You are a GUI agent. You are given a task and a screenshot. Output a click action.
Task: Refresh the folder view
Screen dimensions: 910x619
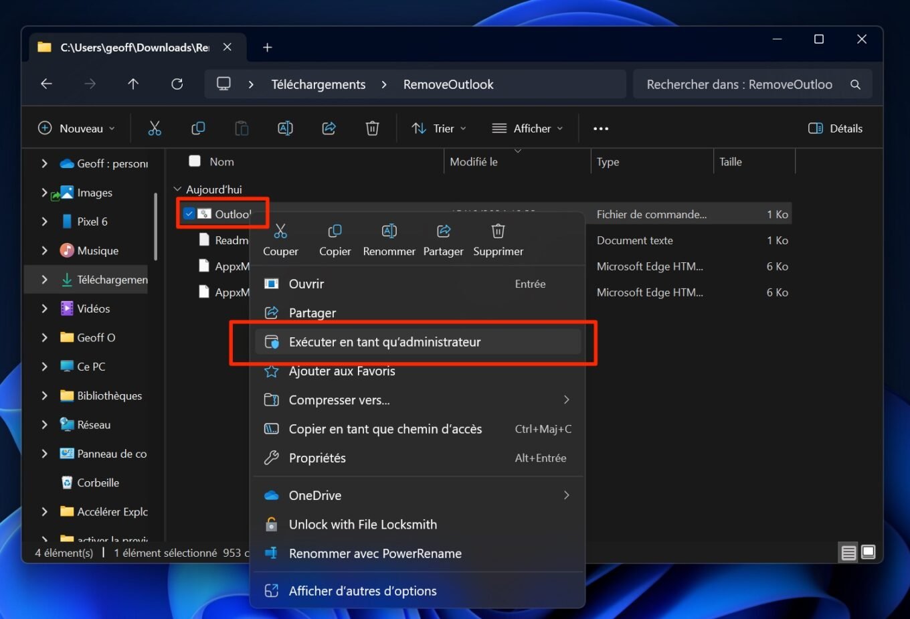pos(177,84)
